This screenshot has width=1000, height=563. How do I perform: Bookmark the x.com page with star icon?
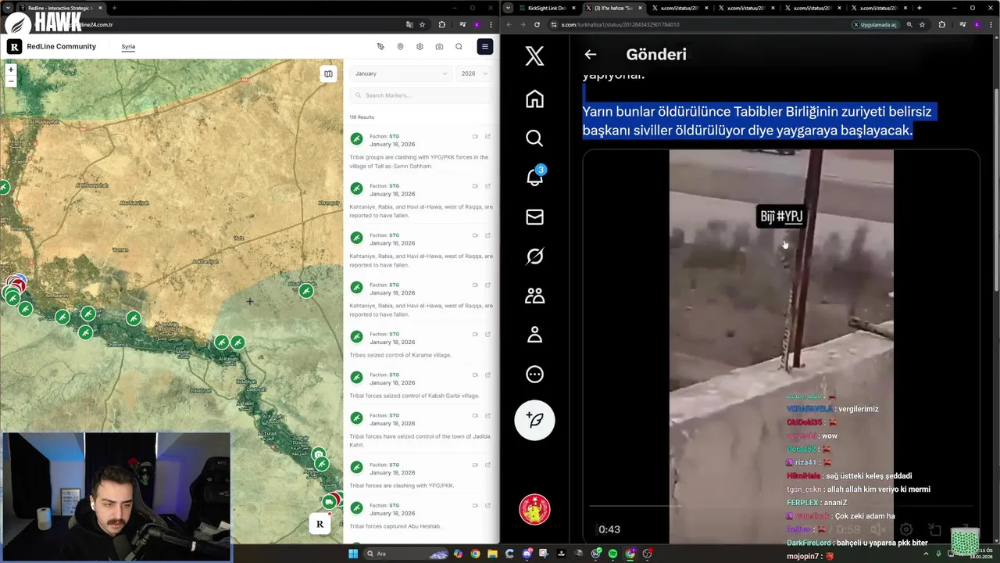[922, 24]
